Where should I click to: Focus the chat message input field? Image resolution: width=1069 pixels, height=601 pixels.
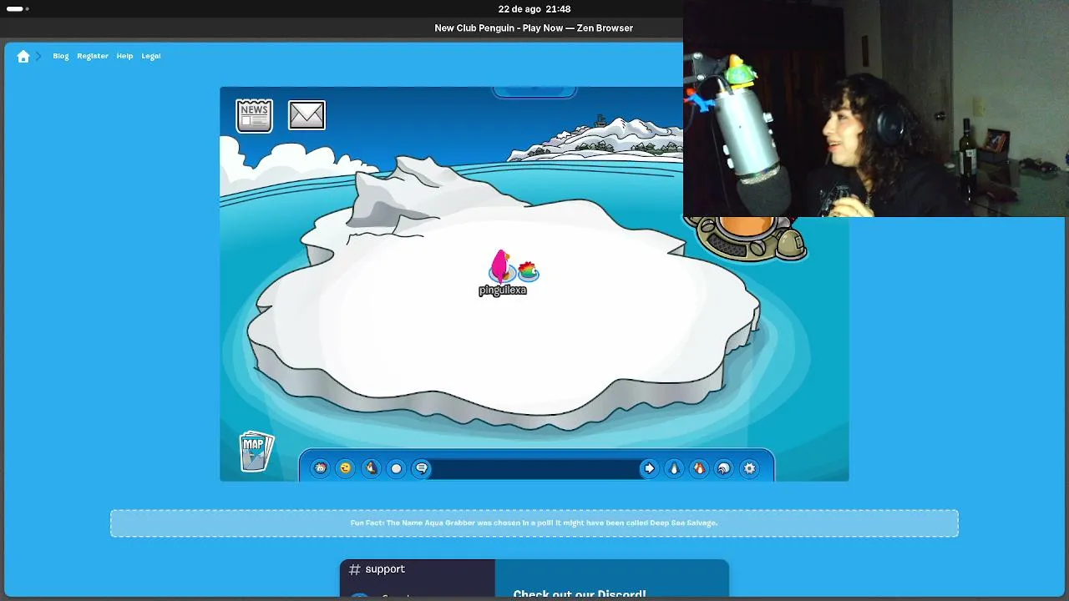[x=535, y=468]
